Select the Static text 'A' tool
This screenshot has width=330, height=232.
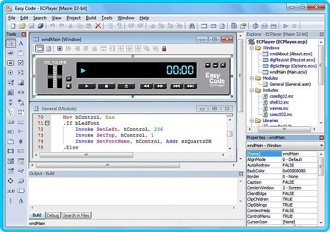pyautogui.click(x=21, y=43)
